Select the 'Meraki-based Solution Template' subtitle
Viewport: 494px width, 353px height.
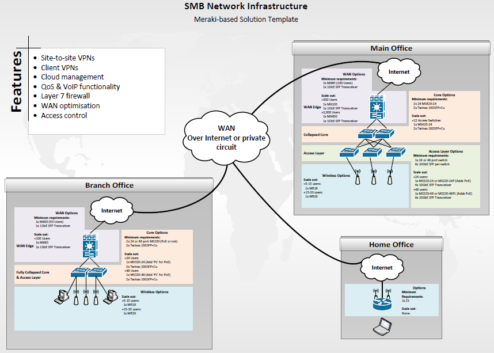click(x=246, y=19)
